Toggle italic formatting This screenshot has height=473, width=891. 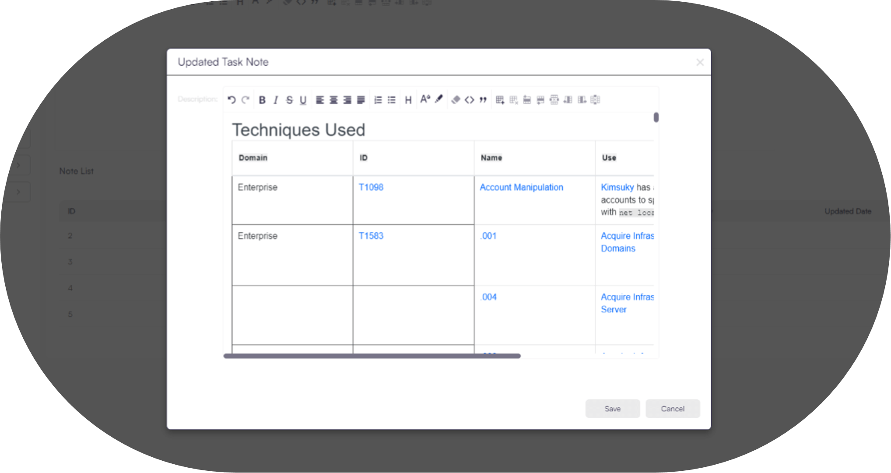pos(276,100)
